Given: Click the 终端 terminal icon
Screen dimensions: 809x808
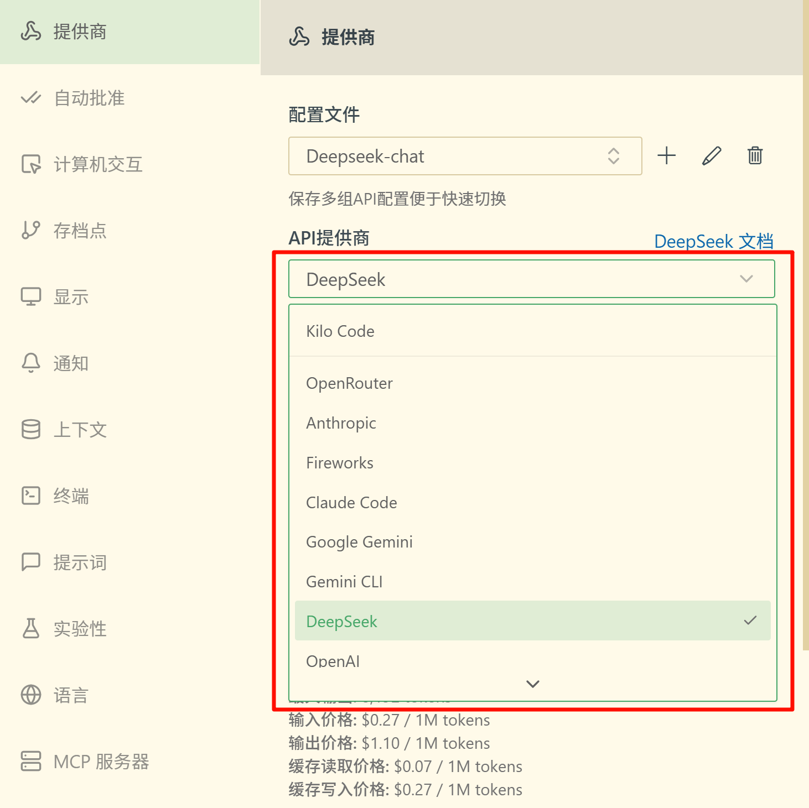Looking at the screenshot, I should [31, 496].
